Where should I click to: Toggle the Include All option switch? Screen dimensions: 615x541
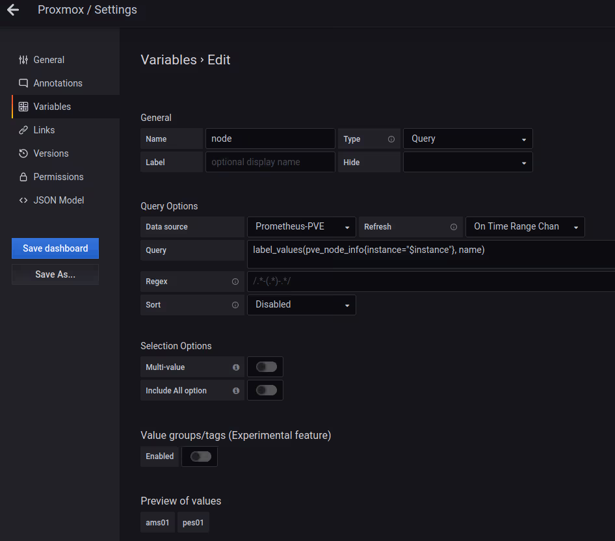[266, 391]
